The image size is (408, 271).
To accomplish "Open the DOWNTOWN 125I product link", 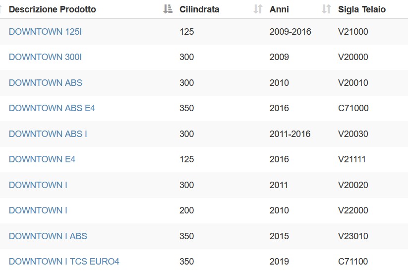I will [x=45, y=32].
